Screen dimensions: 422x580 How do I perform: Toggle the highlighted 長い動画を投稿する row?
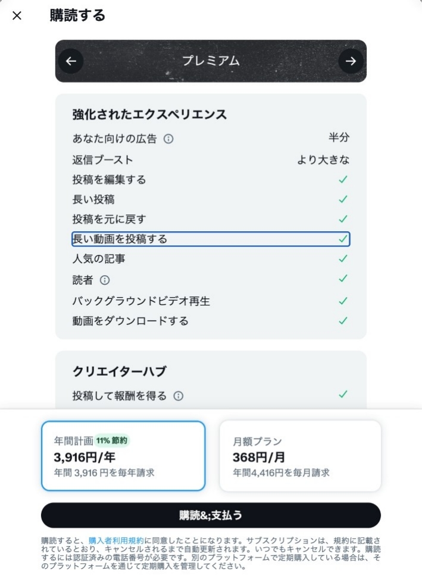click(x=211, y=238)
